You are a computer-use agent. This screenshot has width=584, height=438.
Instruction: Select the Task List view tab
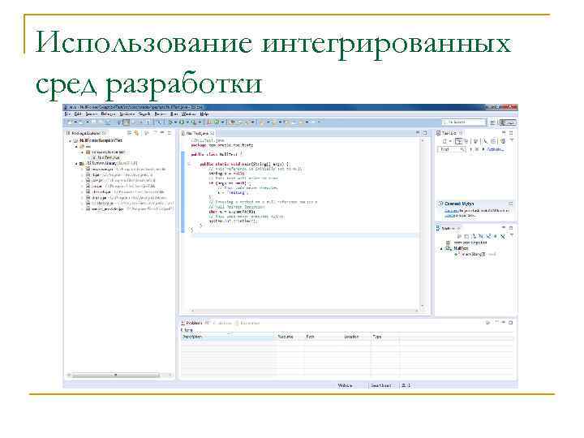[449, 133]
